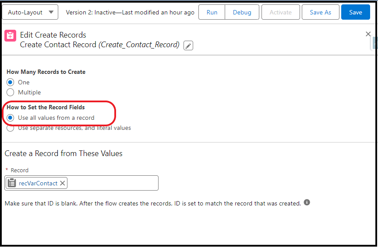The image size is (378, 247).
Task: Click the record variable icon in Record field
Action: (11, 183)
